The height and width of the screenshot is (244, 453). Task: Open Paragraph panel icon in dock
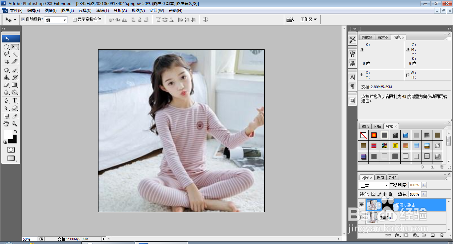click(x=352, y=86)
